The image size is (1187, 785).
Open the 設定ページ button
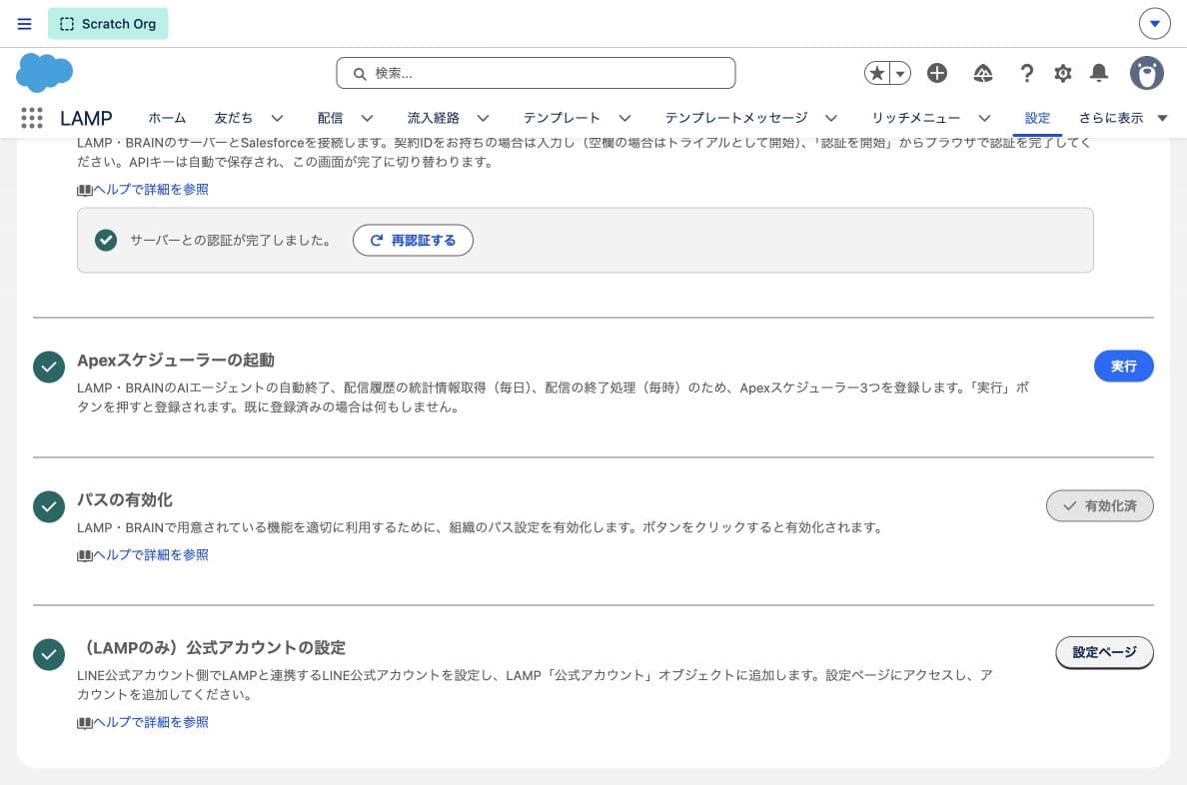coord(1104,652)
